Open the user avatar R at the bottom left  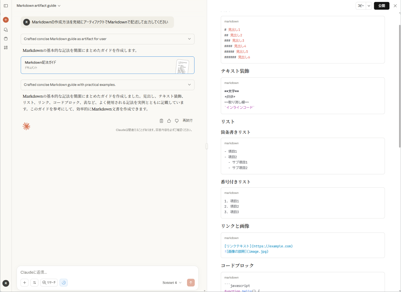coord(6,283)
